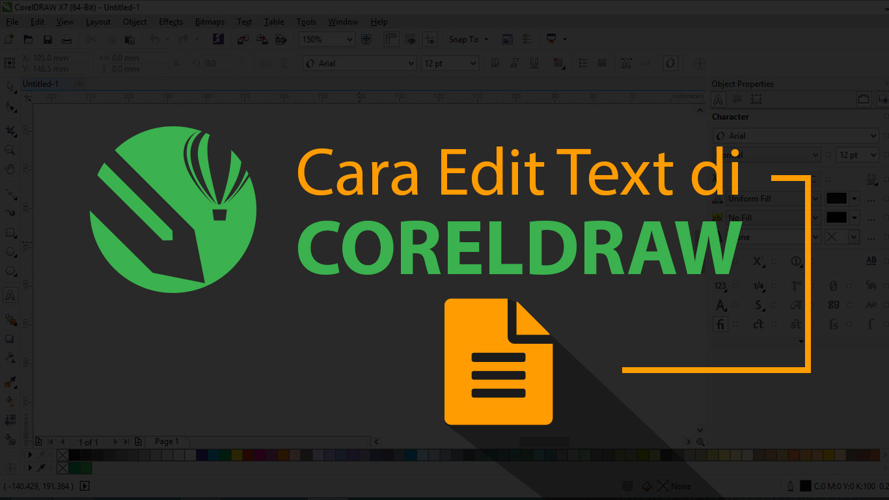Open the 150% zoom level dropdown
889x500 pixels.
coord(349,39)
